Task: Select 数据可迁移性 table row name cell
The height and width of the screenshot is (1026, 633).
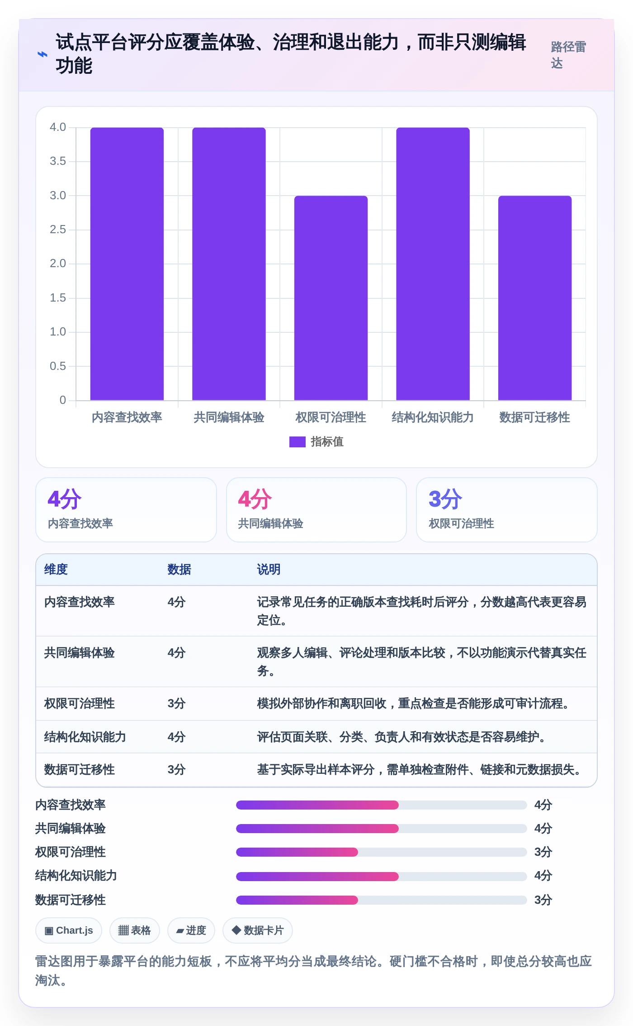Action: pos(80,770)
